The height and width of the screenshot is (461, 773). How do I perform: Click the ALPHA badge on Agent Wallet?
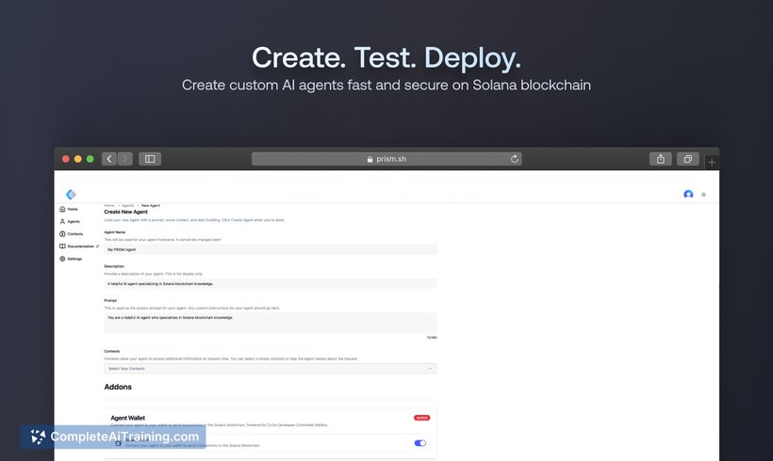tap(422, 418)
